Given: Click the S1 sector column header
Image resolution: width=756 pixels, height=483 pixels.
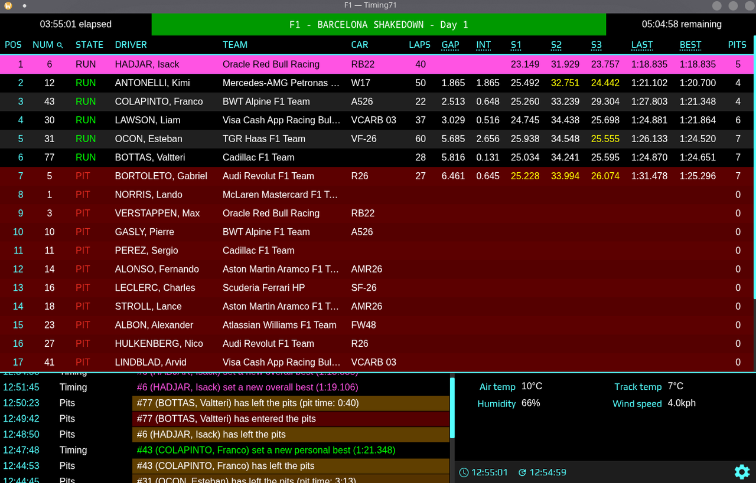Looking at the screenshot, I should (516, 45).
